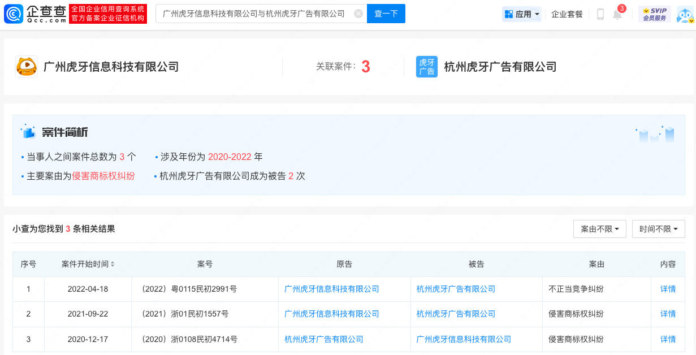The height and width of the screenshot is (355, 696).
Task: Click the date 2022-04-18
Action: (x=88, y=289)
